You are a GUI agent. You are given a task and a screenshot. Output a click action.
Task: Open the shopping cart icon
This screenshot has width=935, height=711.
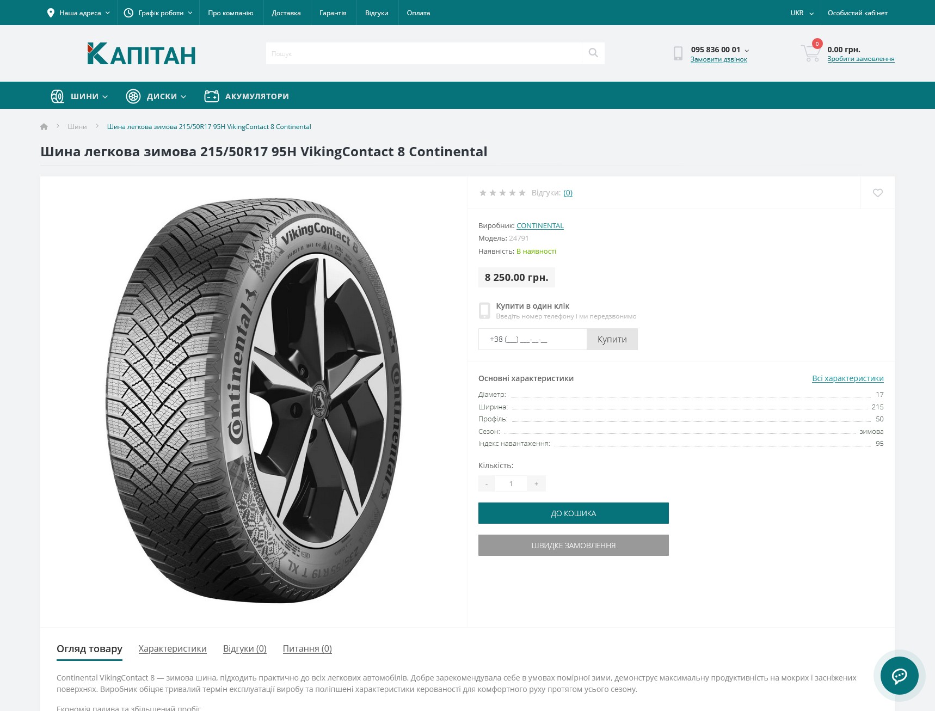(x=810, y=52)
